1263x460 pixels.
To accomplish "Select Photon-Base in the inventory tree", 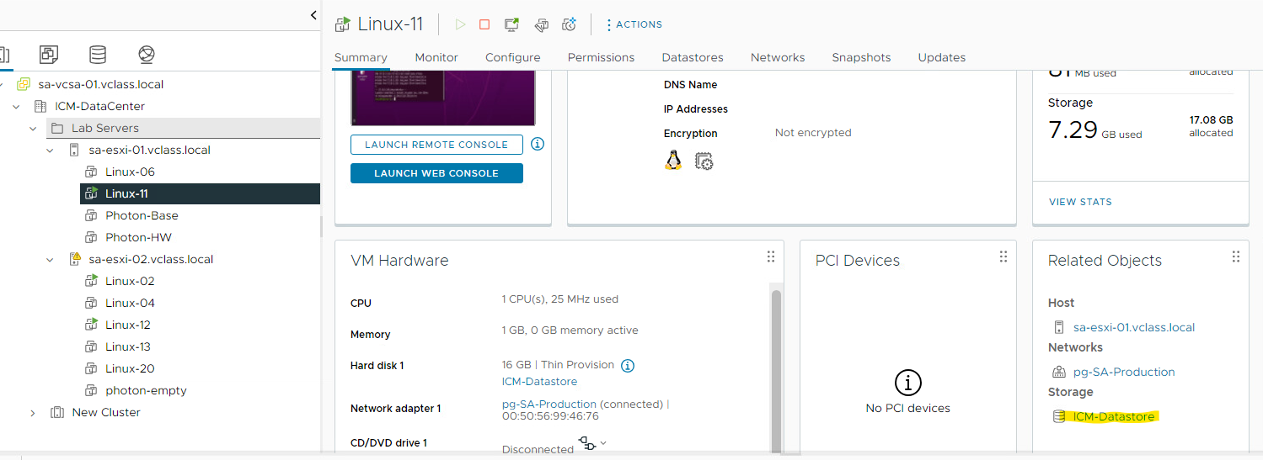I will (142, 215).
